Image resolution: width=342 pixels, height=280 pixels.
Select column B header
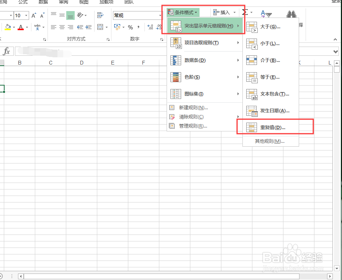pyautogui.click(x=20, y=63)
